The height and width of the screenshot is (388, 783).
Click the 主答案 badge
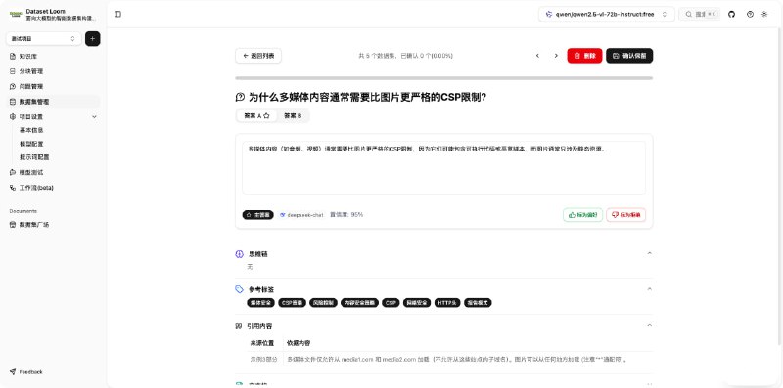tap(257, 215)
